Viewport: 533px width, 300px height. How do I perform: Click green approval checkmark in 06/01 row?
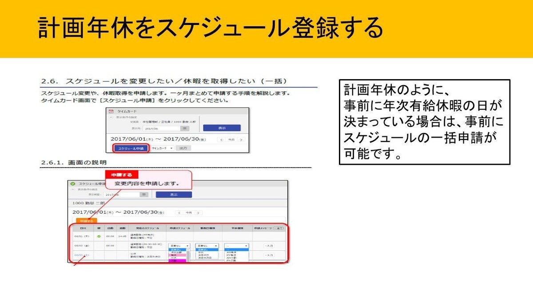[x=99, y=236]
